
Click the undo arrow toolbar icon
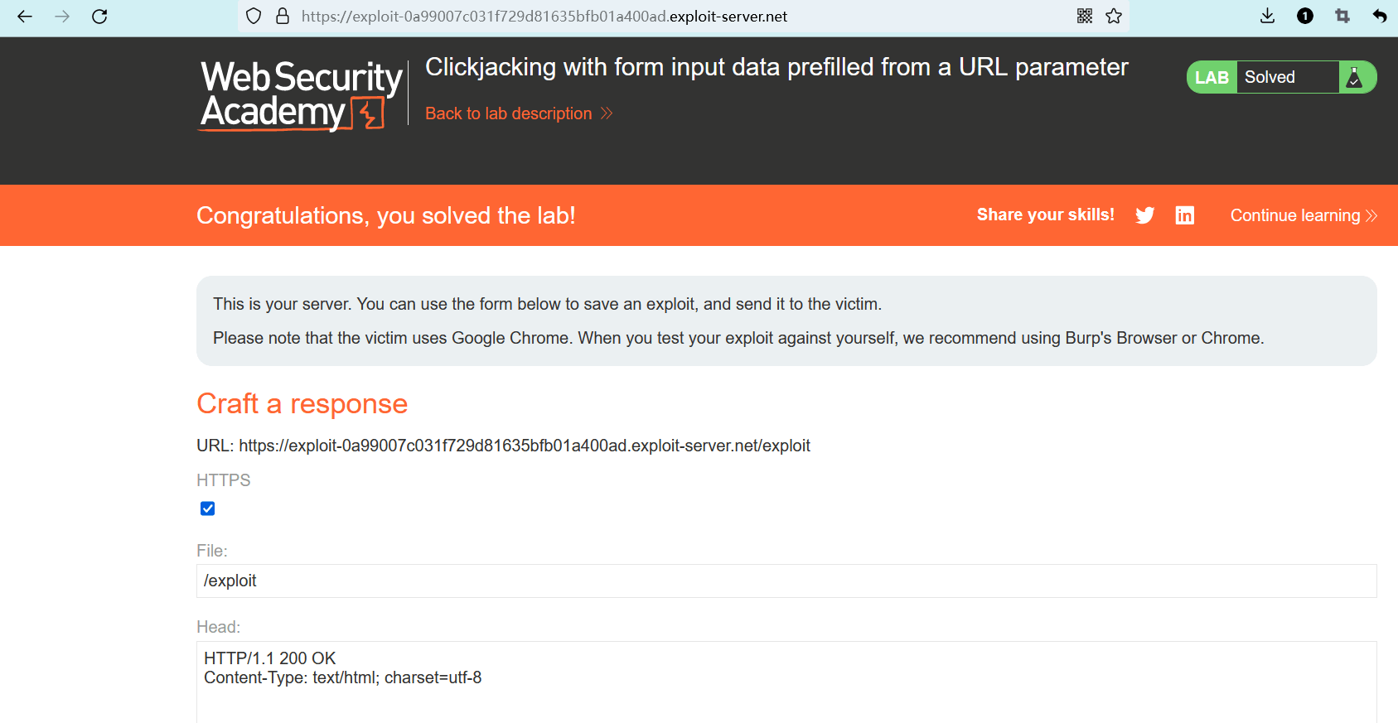(x=1380, y=17)
